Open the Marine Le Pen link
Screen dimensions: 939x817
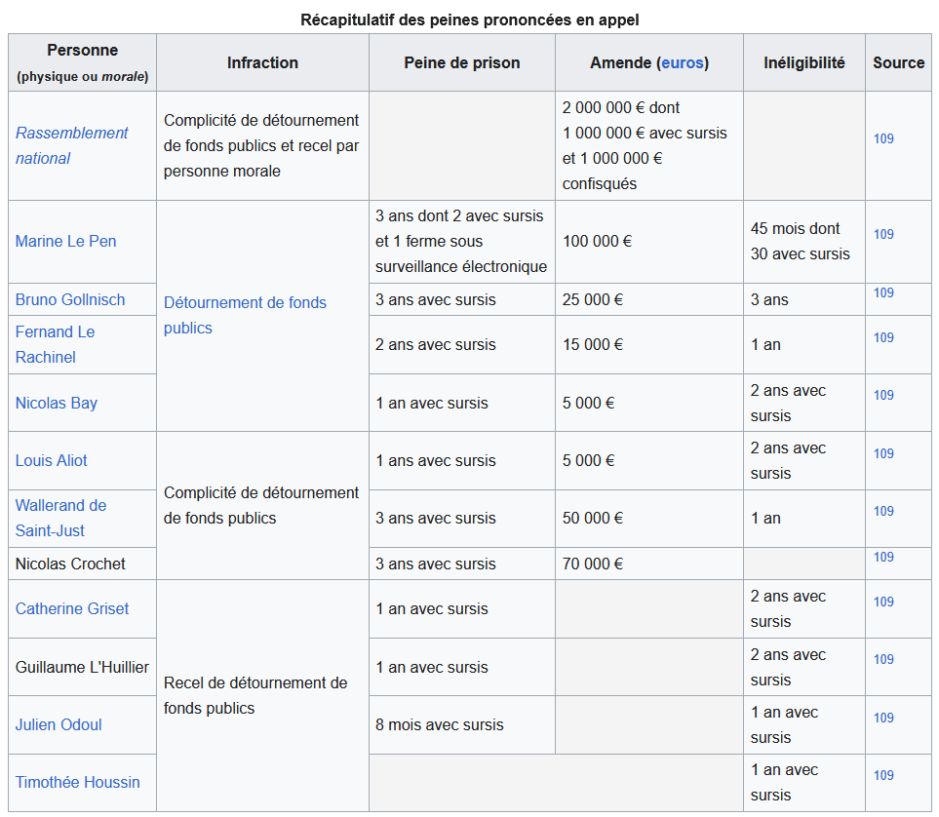click(x=66, y=242)
